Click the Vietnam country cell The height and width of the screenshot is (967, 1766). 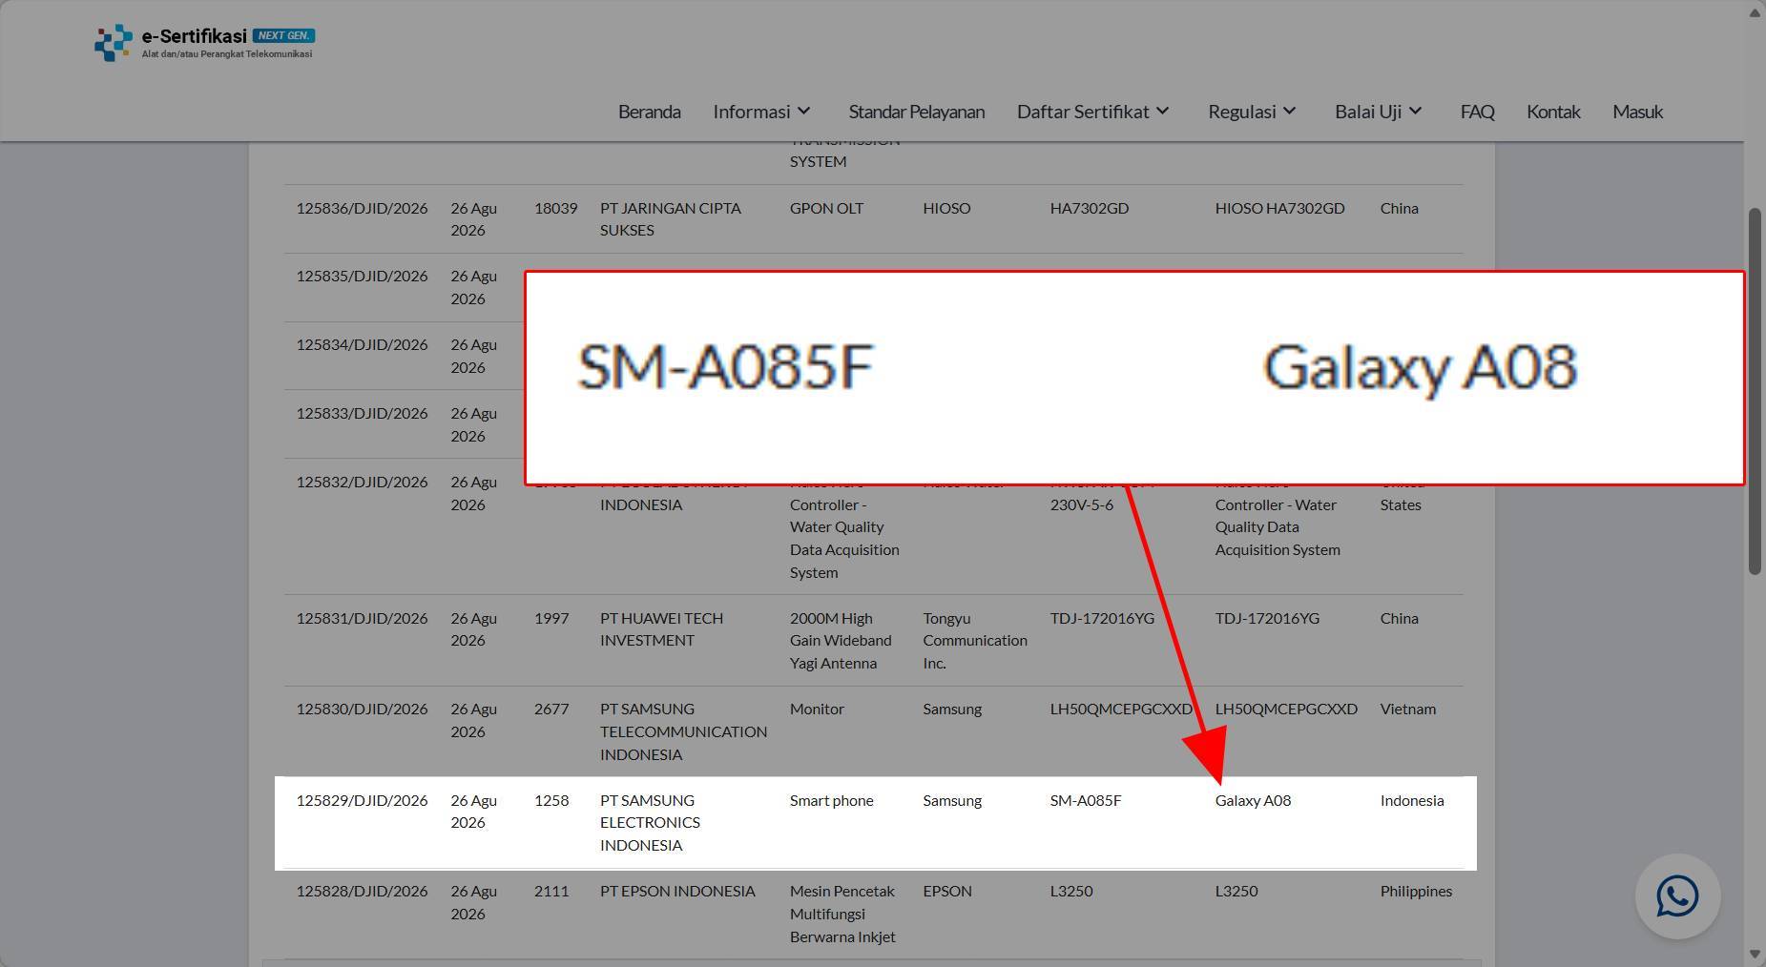[1407, 709]
